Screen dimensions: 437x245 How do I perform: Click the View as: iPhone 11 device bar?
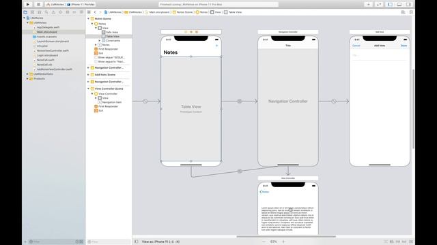tap(160, 242)
